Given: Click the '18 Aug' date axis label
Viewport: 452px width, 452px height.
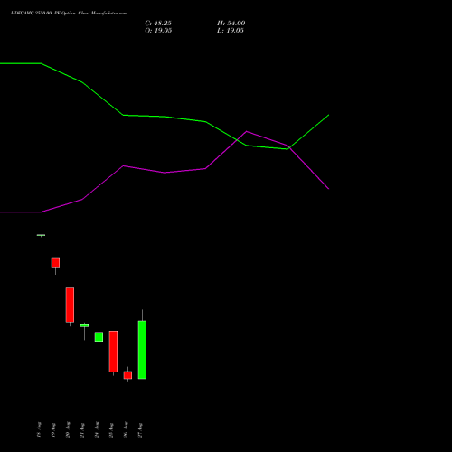Looking at the screenshot, I should point(39,429).
